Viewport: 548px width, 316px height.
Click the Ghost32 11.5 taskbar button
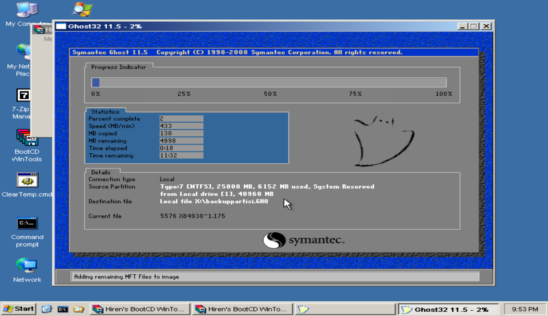448,309
